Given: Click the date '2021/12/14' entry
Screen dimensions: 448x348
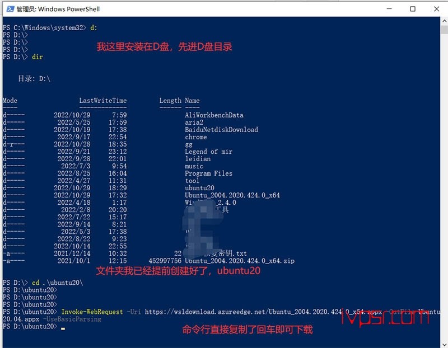Looking at the screenshot, I should click(72, 253).
